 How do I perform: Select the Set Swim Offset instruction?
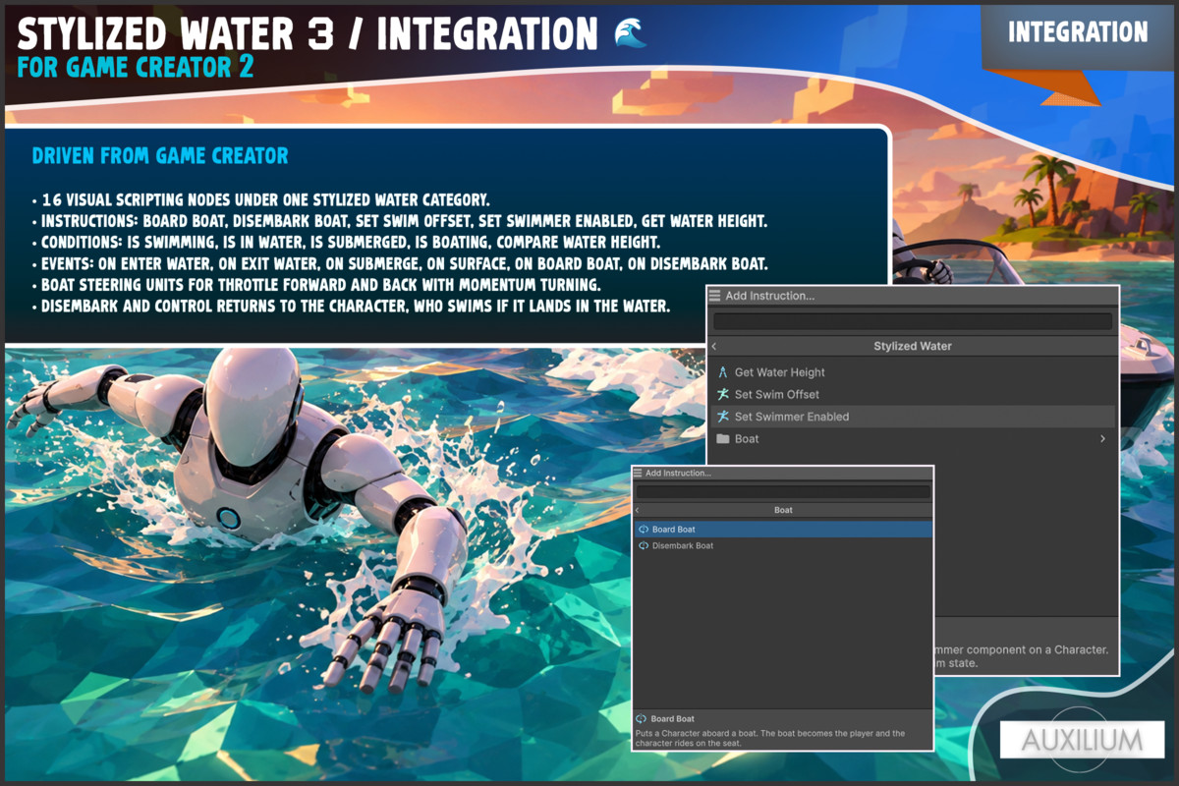tap(913, 394)
